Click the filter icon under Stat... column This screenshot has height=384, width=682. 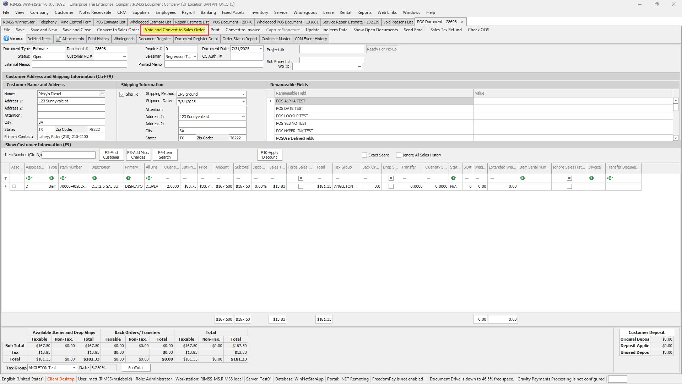click(453, 178)
